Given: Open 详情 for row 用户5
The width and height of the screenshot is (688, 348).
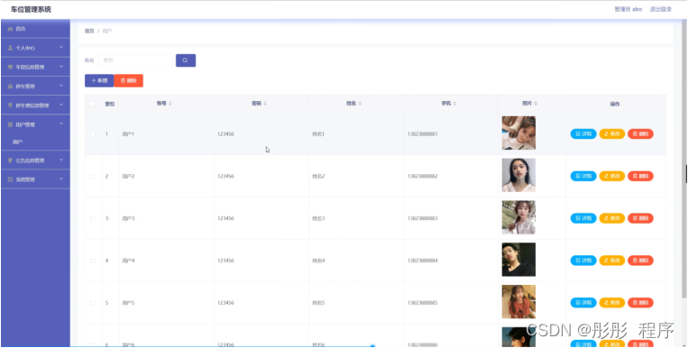Looking at the screenshot, I should 583,303.
